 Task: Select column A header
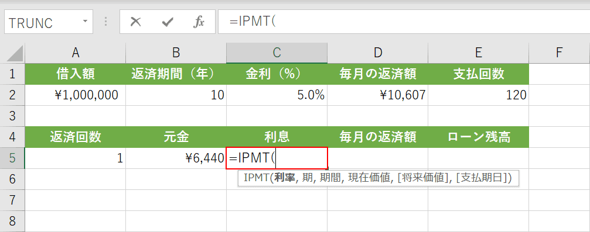click(75, 53)
